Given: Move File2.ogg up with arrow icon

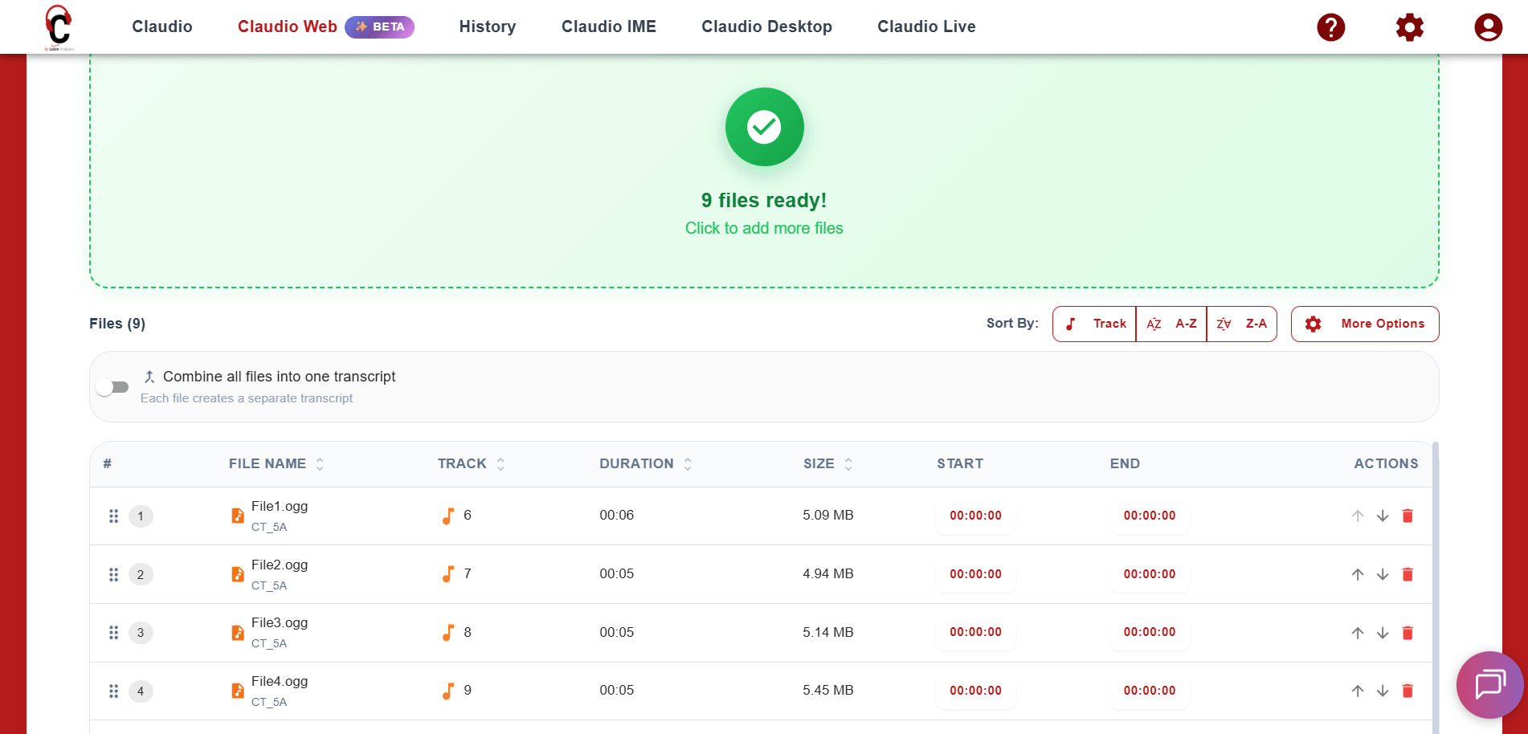Looking at the screenshot, I should click(x=1358, y=574).
